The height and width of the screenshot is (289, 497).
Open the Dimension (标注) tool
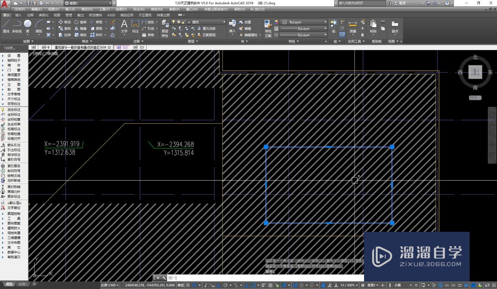click(135, 26)
